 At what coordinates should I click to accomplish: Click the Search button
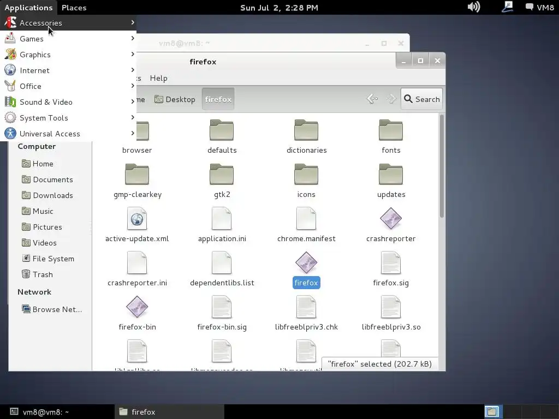421,99
